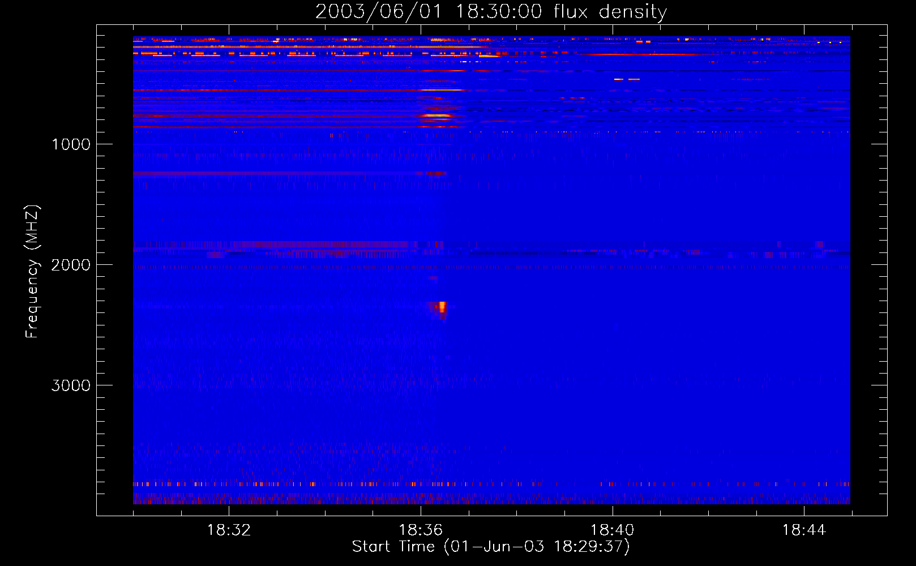
Task: Click the 3000 frequency tick label
Action: pyautogui.click(x=71, y=385)
